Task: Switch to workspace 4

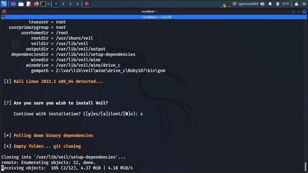Action: click(x=77, y=4)
